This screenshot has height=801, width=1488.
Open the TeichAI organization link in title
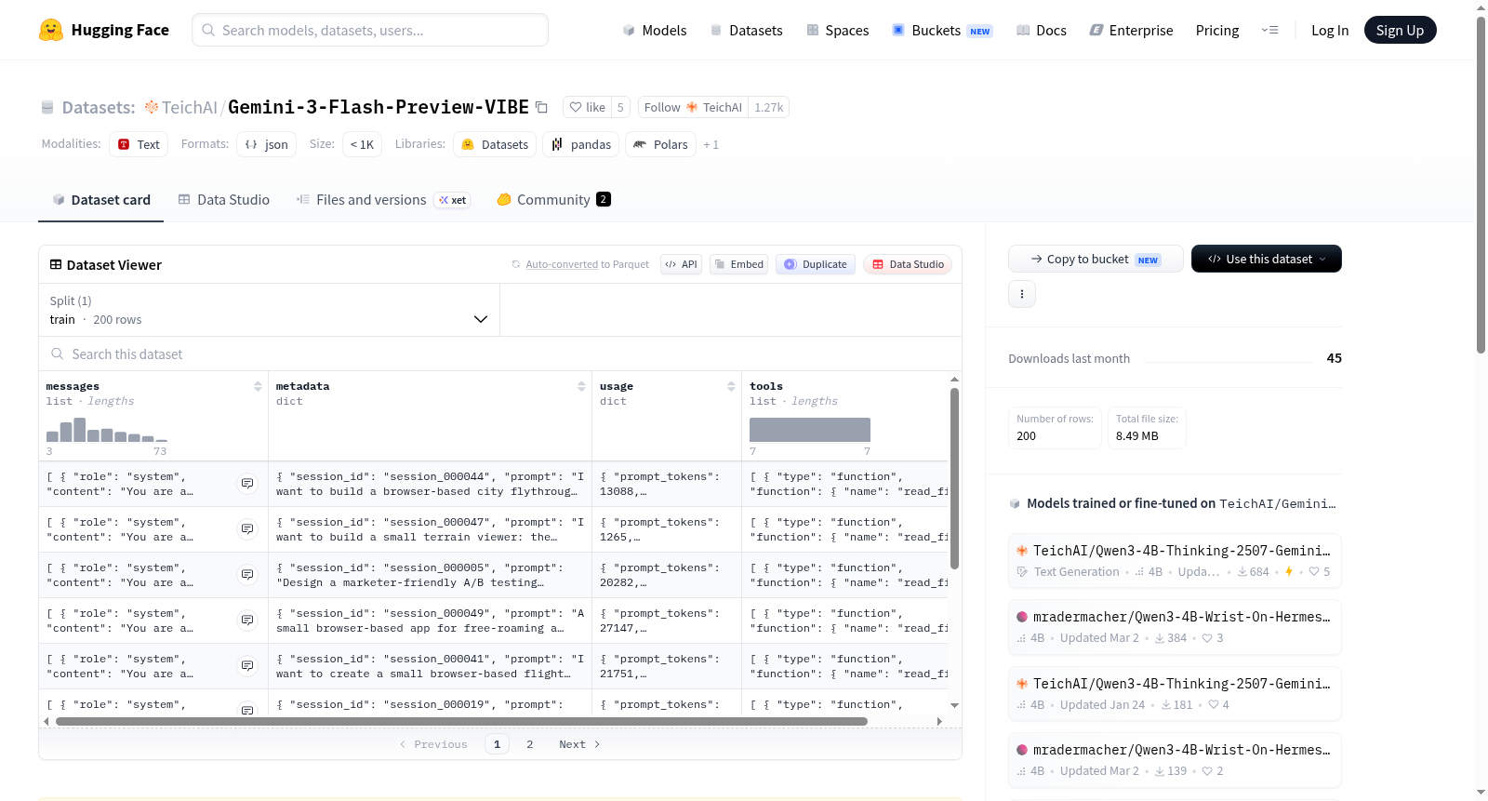[x=189, y=107]
